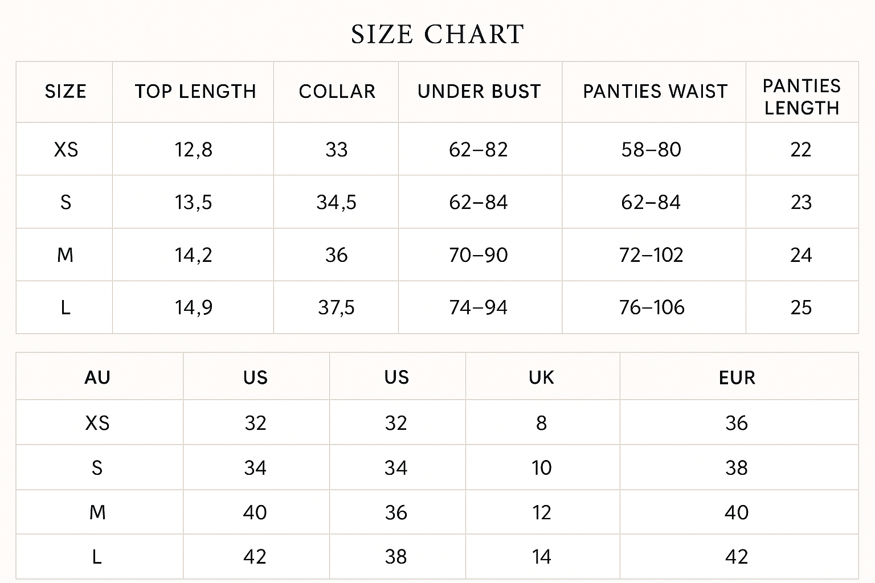Viewport: 875px width, 583px height.
Task: Click the XS row label in measurements table
Action: click(x=66, y=150)
